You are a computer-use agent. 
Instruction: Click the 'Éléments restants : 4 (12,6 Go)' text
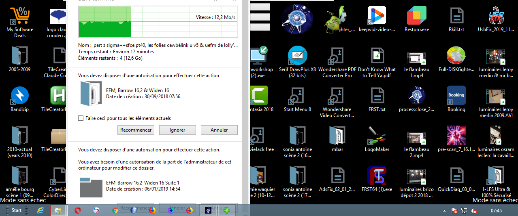tap(110, 58)
